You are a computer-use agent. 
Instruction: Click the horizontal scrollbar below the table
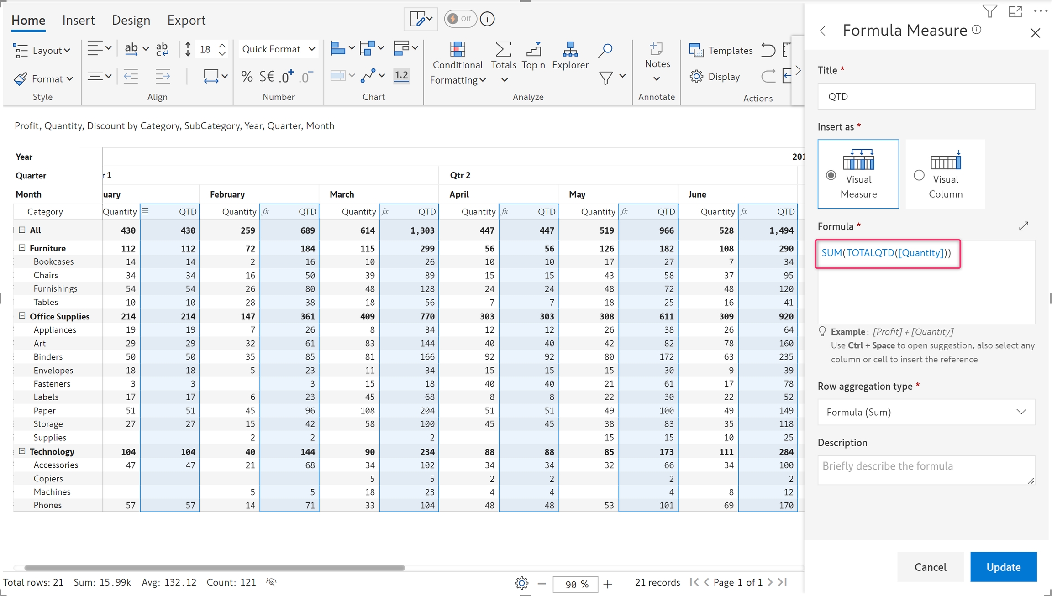point(215,568)
